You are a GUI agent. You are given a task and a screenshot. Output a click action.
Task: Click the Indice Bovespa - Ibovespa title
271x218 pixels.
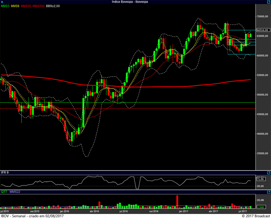click(130, 2)
